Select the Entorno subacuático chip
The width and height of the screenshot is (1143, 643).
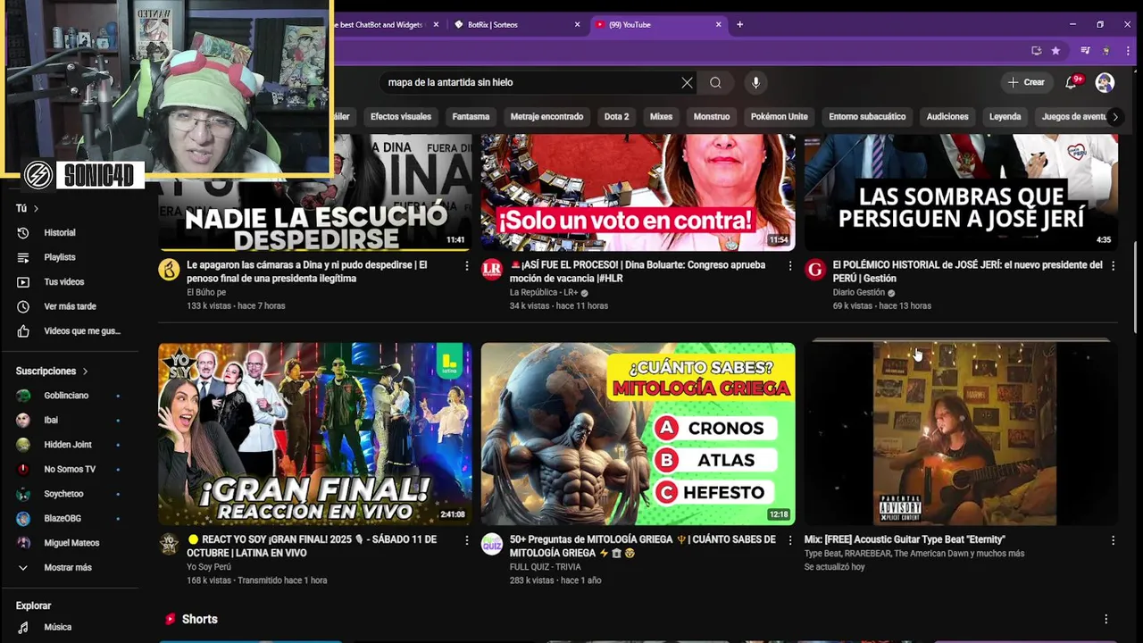(867, 117)
